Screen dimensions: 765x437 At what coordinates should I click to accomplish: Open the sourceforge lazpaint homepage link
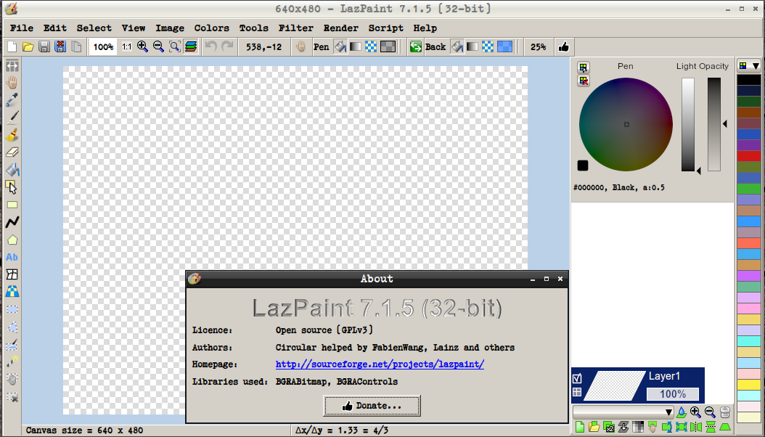point(380,364)
